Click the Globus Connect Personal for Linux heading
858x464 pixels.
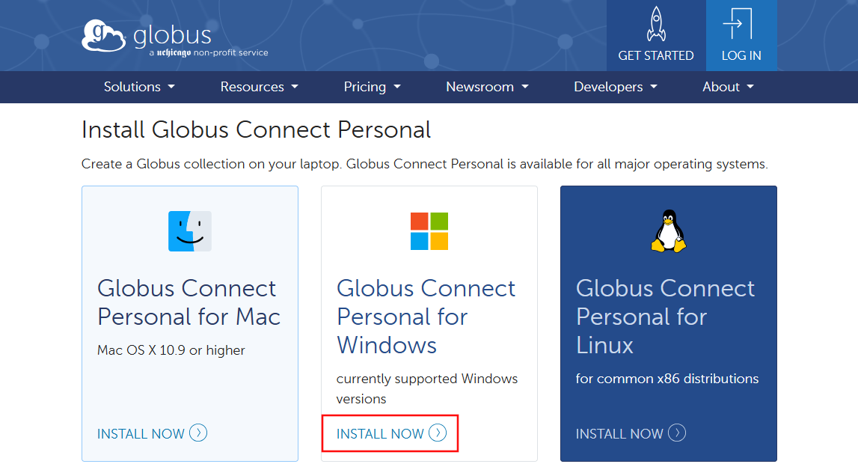(x=665, y=317)
